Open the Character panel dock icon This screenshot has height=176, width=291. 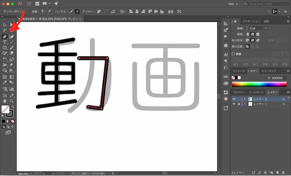coord(226,54)
